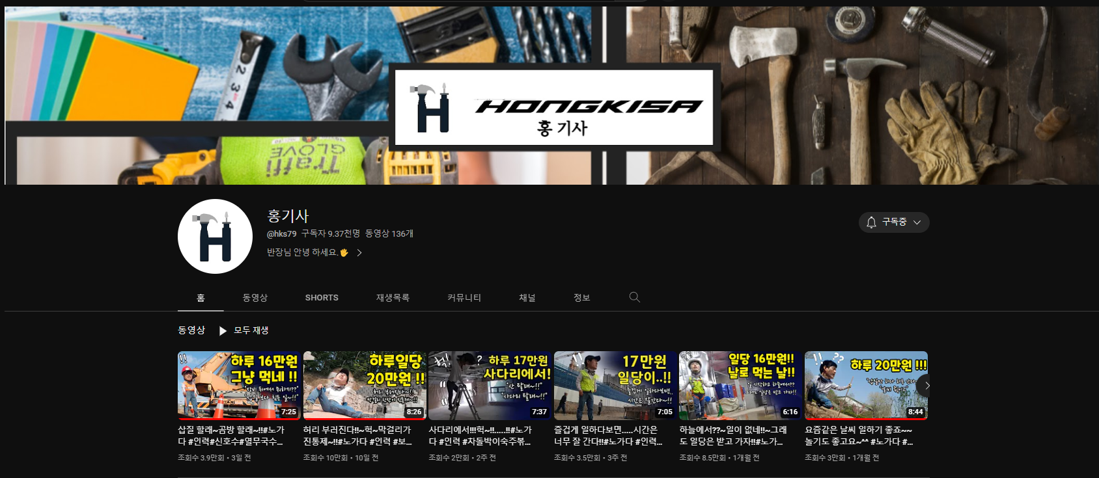This screenshot has width=1099, height=478.
Task: Click the channel name 홍기사 text
Action: (288, 216)
